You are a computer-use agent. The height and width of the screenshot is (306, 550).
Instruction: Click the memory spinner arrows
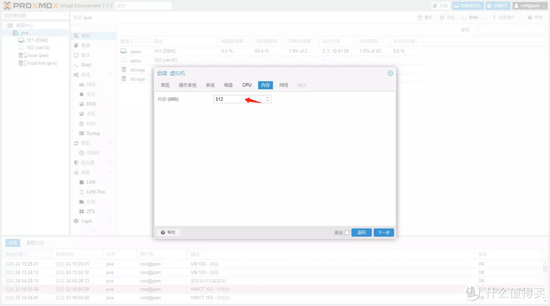(268, 99)
